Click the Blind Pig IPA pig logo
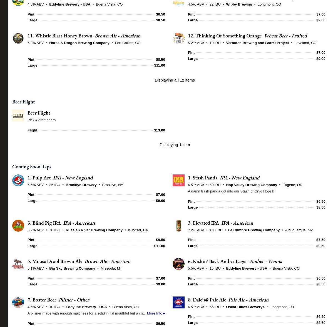The image size is (333, 327). click(x=18, y=225)
